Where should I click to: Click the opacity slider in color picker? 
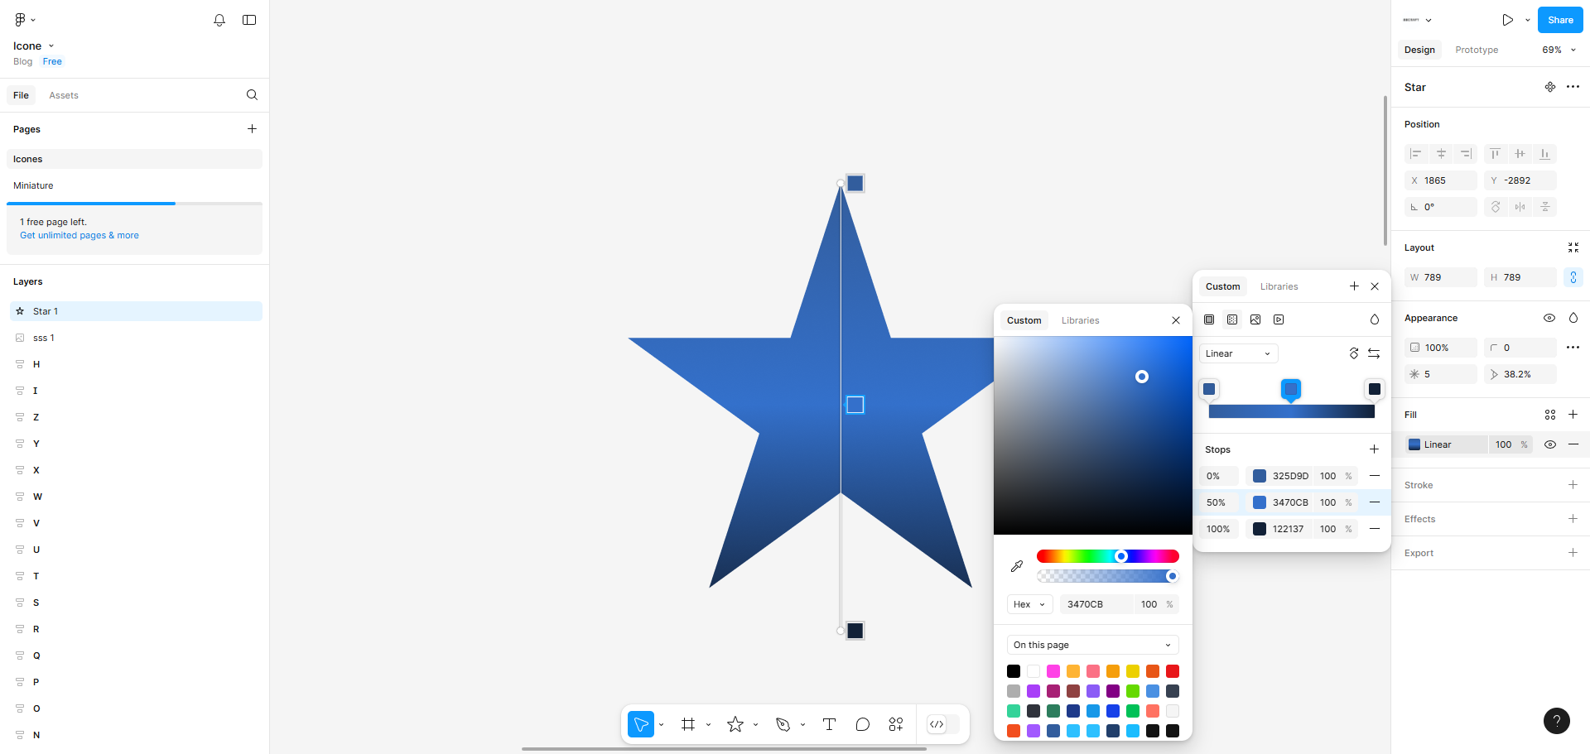1108,576
